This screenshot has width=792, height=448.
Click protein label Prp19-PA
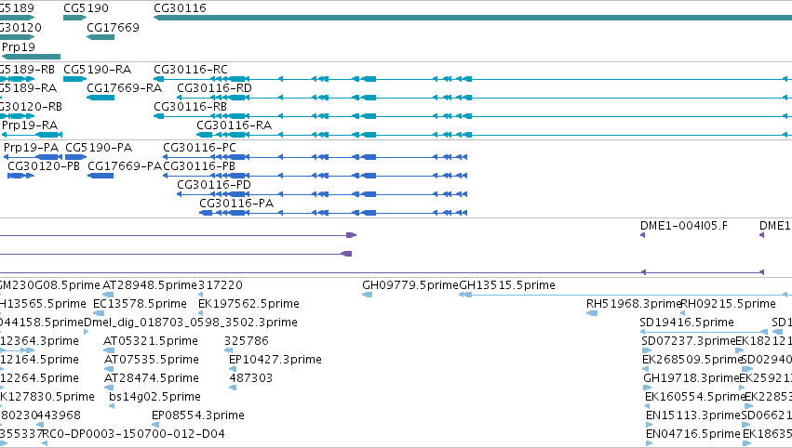31,147
